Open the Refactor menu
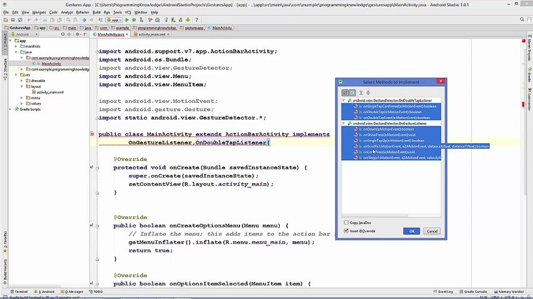The height and width of the screenshot is (299, 533). [x=82, y=12]
